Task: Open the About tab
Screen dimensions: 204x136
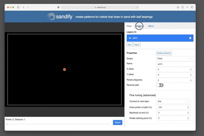Action: (x=151, y=26)
